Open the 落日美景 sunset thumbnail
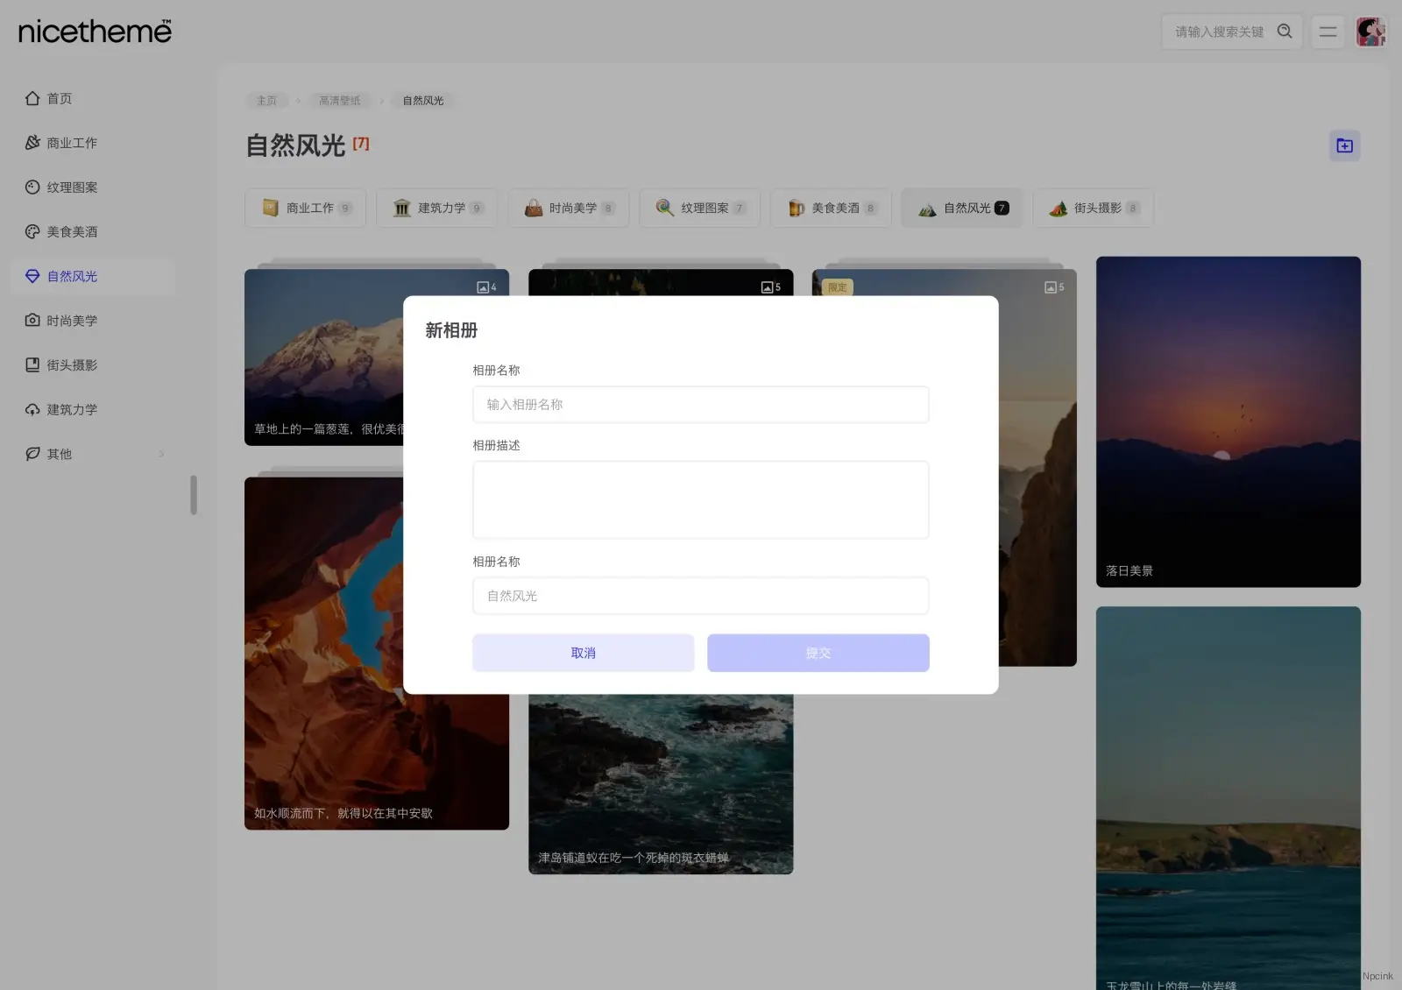 coord(1228,421)
